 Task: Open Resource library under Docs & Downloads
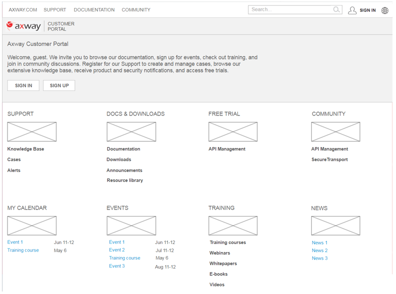[125, 180]
